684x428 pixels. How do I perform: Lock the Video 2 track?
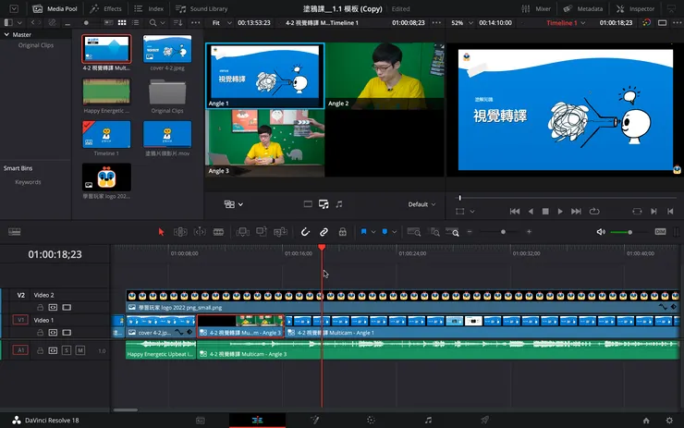click(40, 307)
